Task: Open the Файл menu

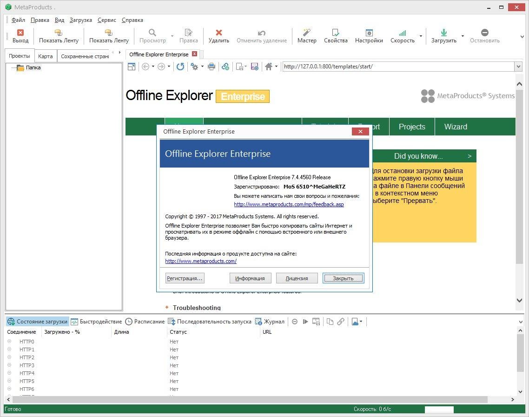Action: tap(18, 20)
